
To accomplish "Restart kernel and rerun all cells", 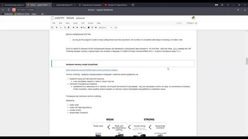I will [x=96, y=27].
